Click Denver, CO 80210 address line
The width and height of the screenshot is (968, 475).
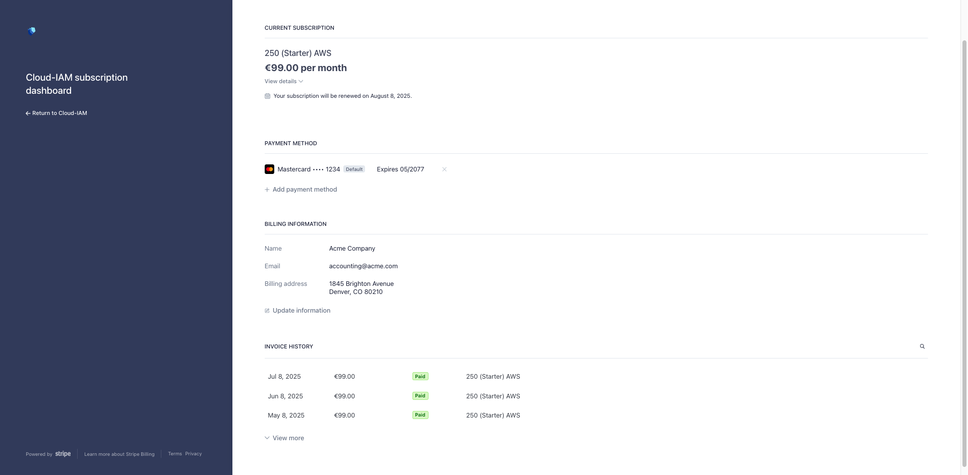point(356,292)
